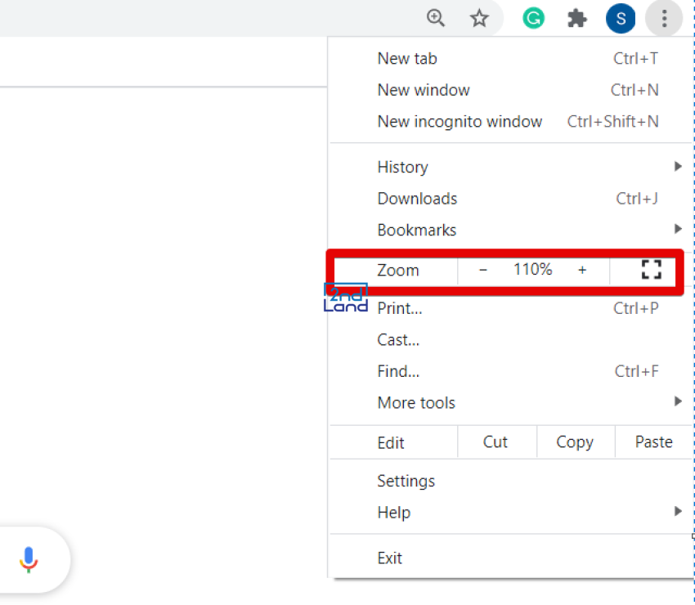Click the three-dot Chrome menu button
Viewport: 695px width, 605px height.
(664, 18)
